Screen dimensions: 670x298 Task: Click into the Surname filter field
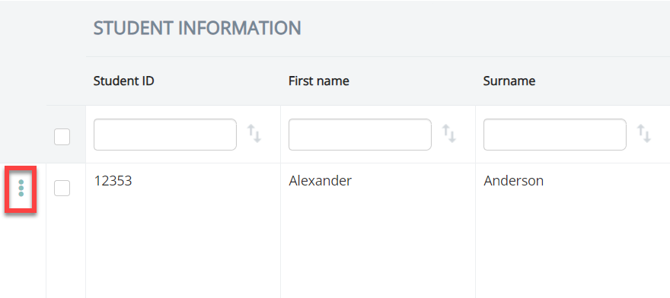[x=554, y=135]
